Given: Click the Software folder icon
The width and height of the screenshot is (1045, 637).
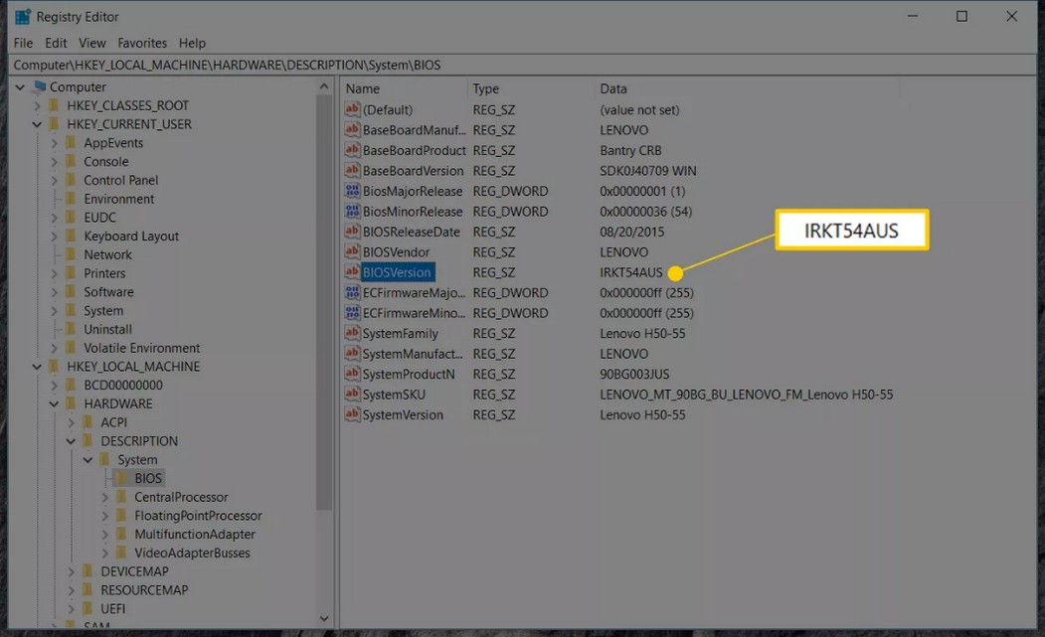Looking at the screenshot, I should 72,292.
